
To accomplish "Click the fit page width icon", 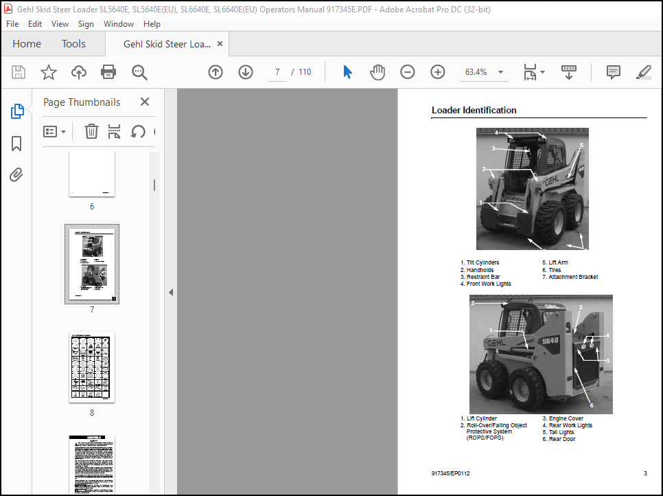I will point(531,72).
